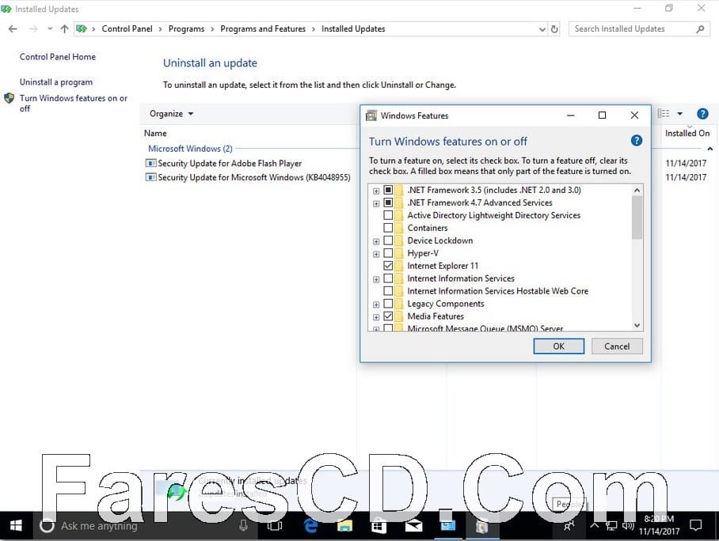
Task: Open the Control Panel Home link
Action: click(x=58, y=57)
